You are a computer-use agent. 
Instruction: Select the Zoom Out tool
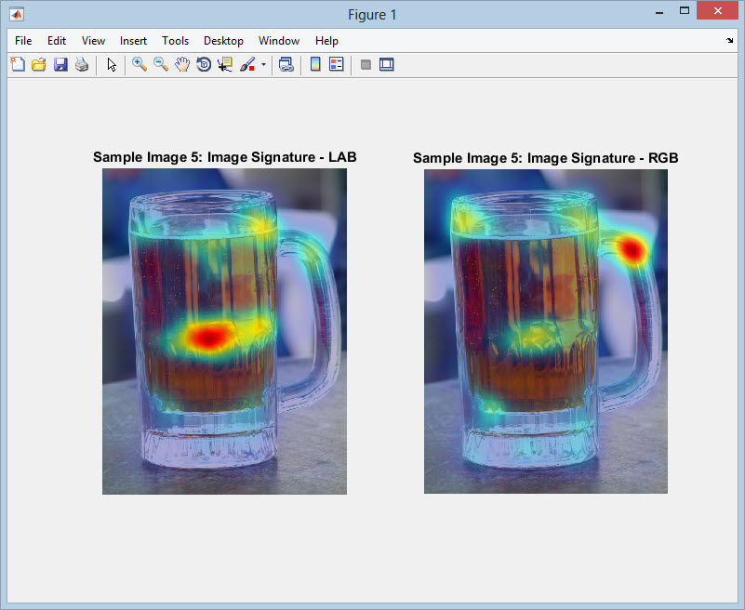tap(161, 64)
